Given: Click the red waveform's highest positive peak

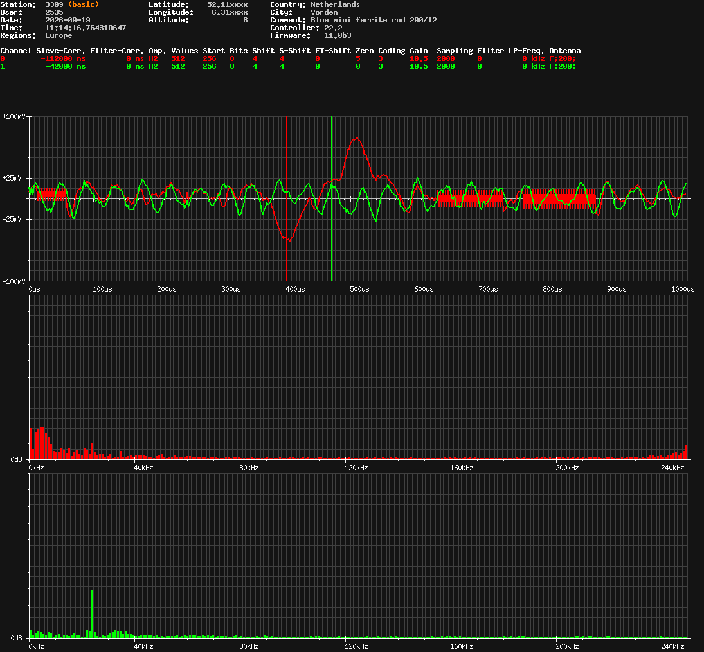Looking at the screenshot, I should (x=356, y=138).
